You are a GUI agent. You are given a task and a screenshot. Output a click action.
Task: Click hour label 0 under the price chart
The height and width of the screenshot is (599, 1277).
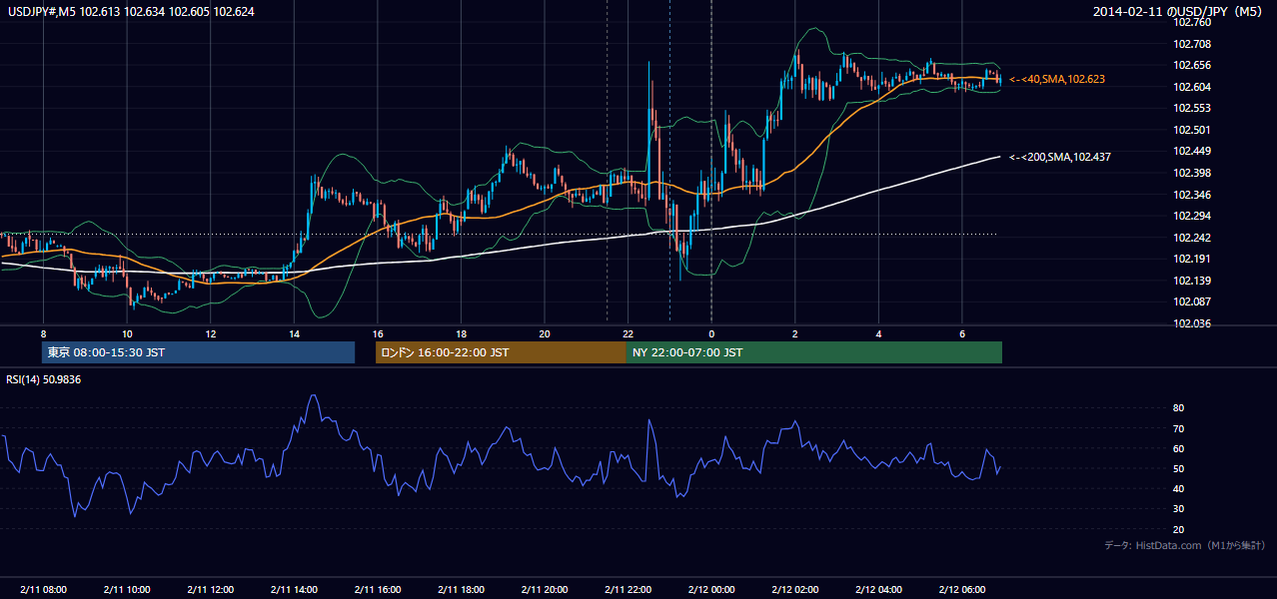tap(711, 333)
